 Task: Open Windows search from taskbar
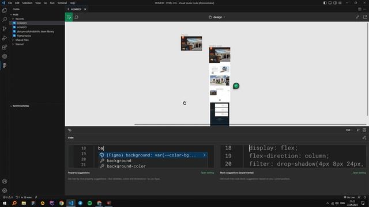click(14, 203)
